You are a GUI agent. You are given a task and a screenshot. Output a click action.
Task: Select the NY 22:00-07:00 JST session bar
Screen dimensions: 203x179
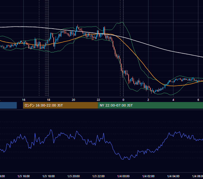coord(150,105)
